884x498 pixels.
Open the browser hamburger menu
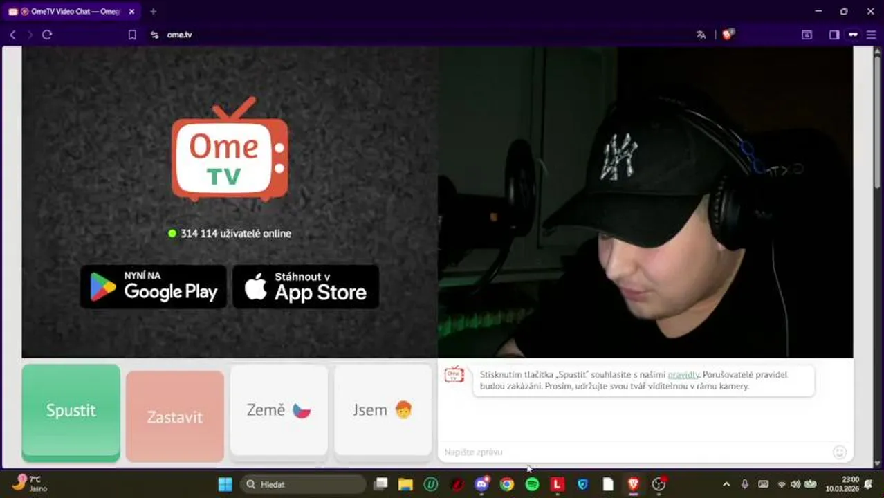[871, 35]
